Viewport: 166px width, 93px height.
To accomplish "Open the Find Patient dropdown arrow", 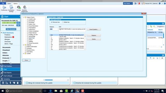I will click(x=132, y=3).
